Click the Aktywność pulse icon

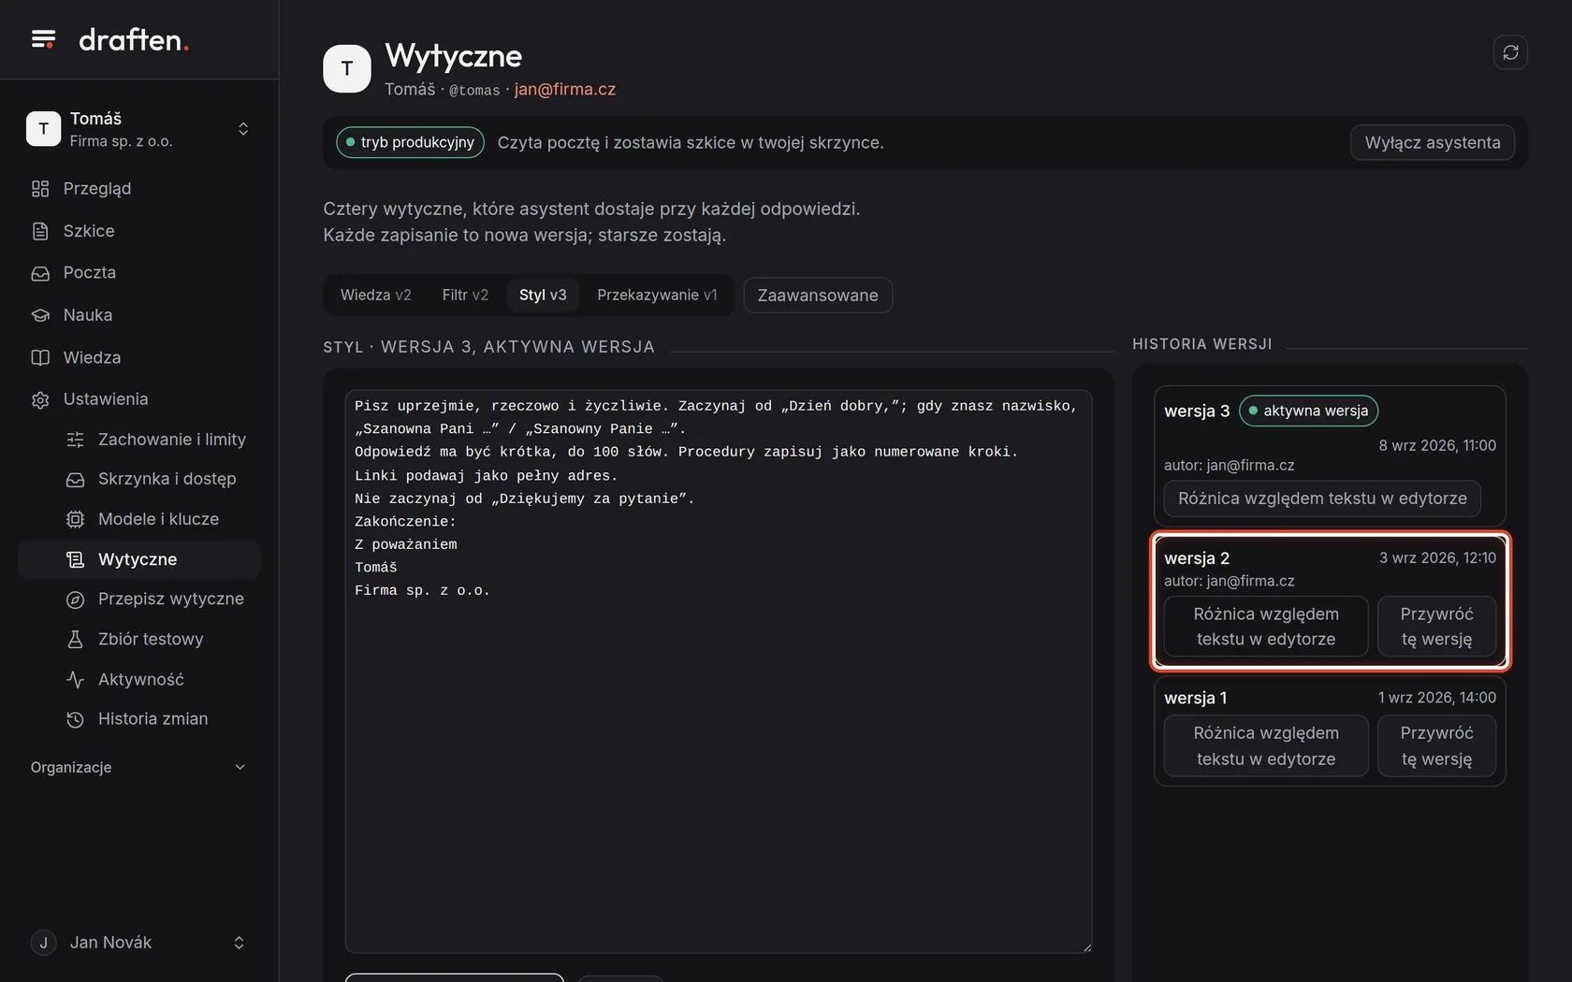coord(76,680)
